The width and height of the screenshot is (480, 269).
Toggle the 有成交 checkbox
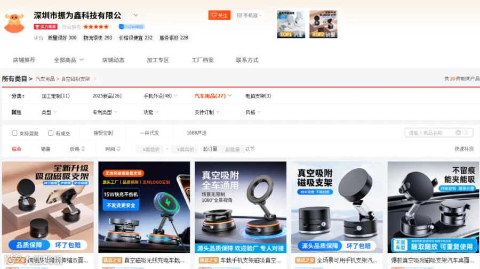coord(51,133)
